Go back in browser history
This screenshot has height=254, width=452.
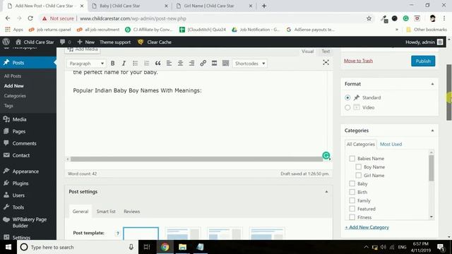tap(8, 18)
